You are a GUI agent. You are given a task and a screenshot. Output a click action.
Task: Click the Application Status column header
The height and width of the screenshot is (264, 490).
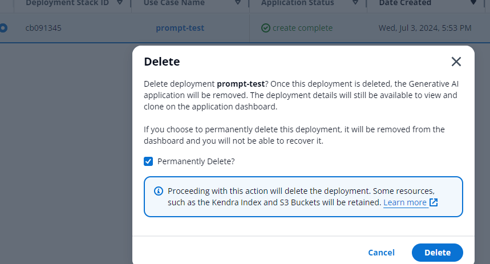(x=298, y=3)
